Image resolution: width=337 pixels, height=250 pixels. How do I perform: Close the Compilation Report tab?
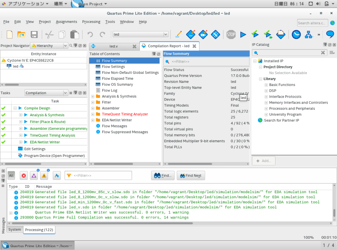click(x=194, y=46)
